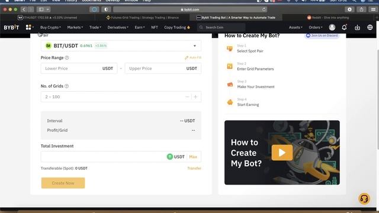Image resolution: width=379 pixels, height=213 pixels.
Task: Increase grids with the plus stepper
Action: [x=195, y=97]
